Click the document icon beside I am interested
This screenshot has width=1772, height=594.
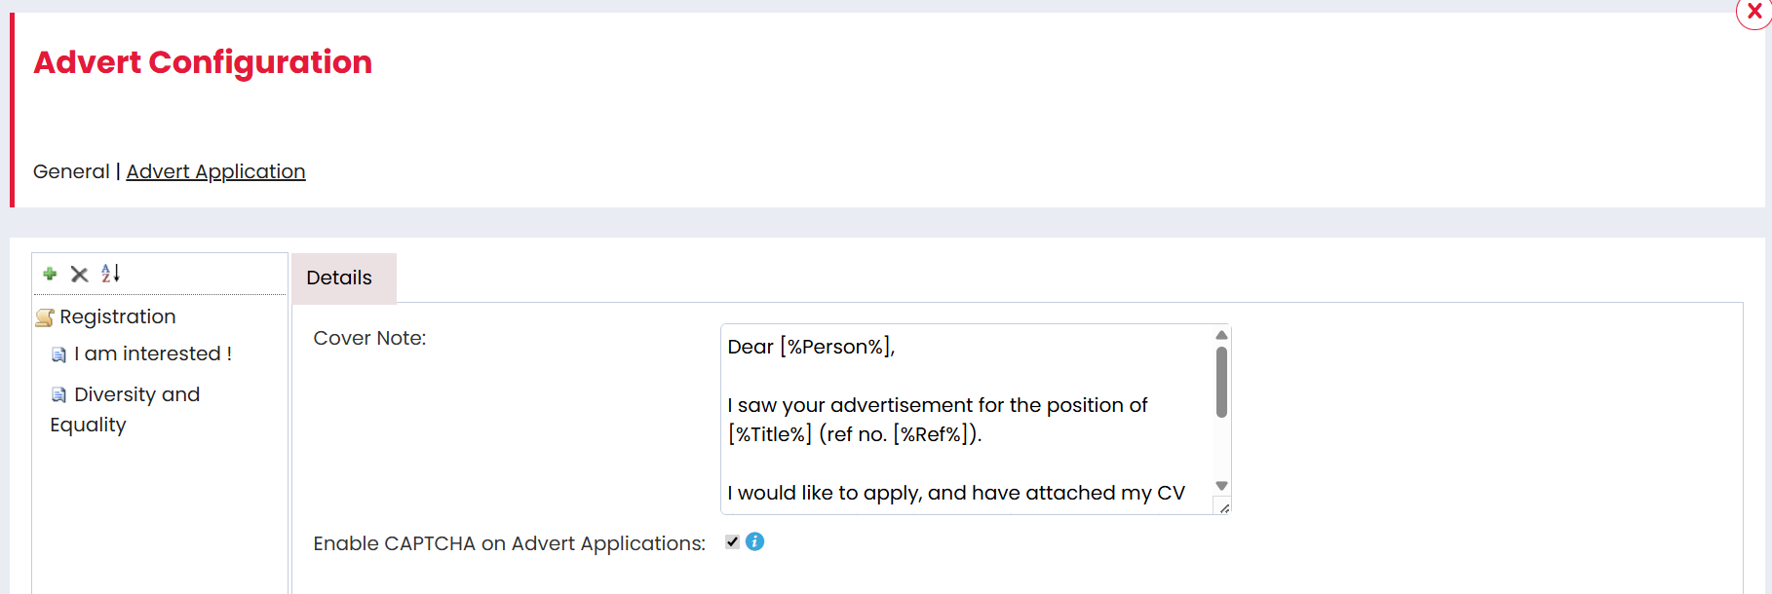coord(59,354)
